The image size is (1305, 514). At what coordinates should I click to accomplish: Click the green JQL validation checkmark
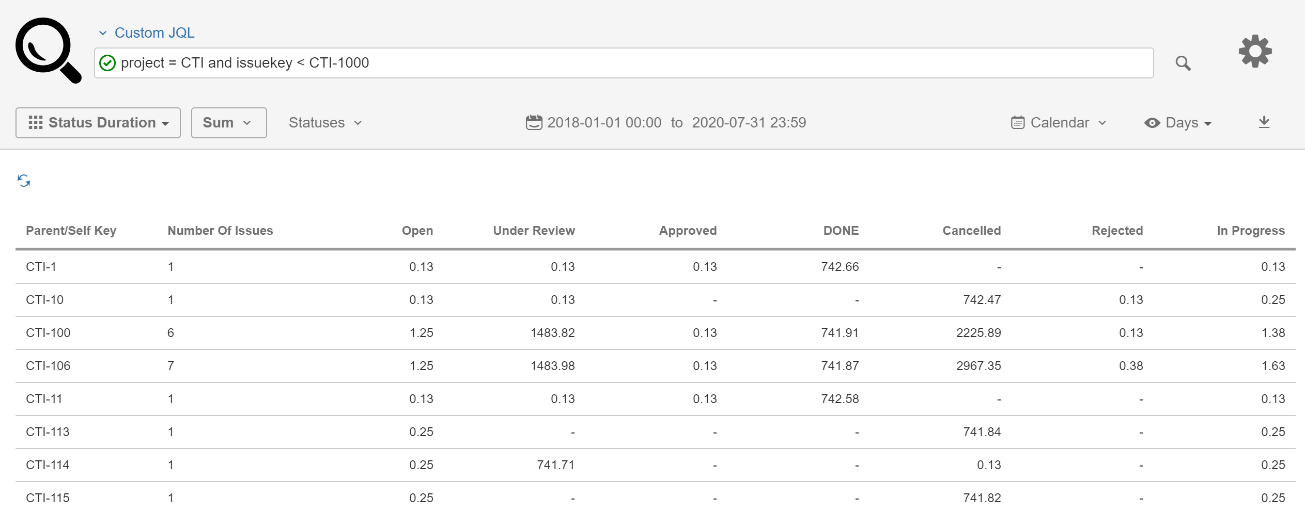[108, 62]
